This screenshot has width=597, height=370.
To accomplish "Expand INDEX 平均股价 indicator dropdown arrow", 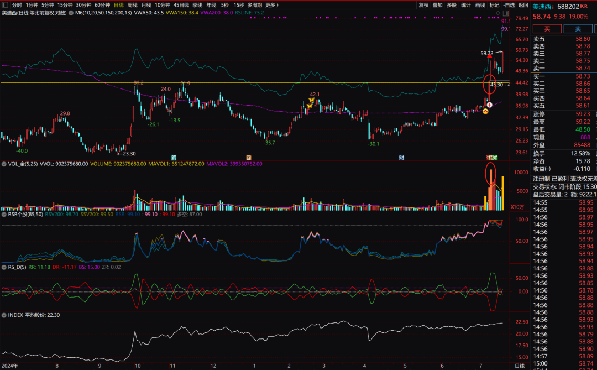I will (x=4, y=315).
